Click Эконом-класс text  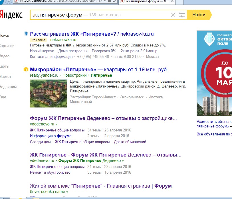132,97
